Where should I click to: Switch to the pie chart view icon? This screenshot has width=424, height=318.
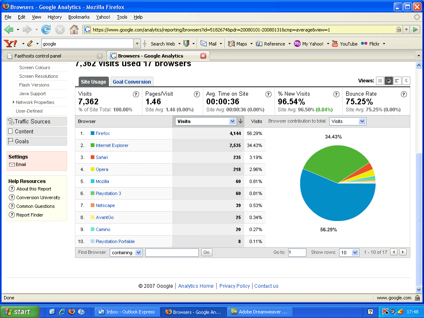388,81
